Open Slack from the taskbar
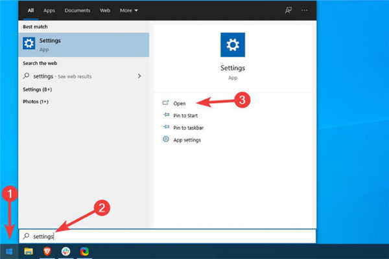Image resolution: width=389 pixels, height=259 pixels. pyautogui.click(x=66, y=251)
